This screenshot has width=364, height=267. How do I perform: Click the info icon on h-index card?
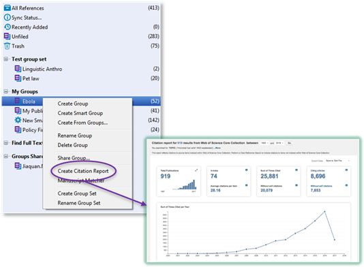coord(246,170)
